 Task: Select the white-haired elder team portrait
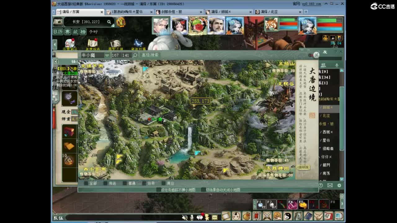[161, 25]
